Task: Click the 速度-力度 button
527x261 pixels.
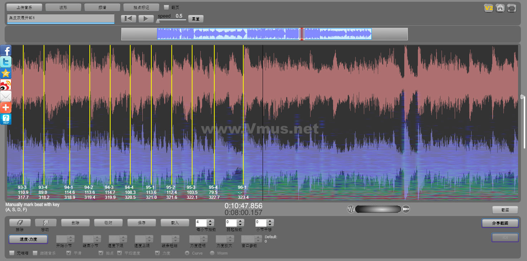Action: [x=28, y=239]
